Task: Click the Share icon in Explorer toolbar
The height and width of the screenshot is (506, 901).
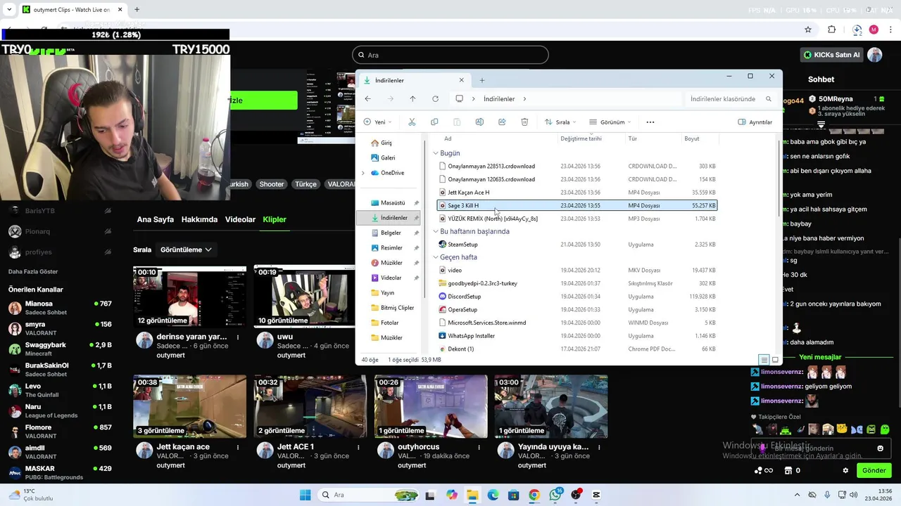Action: pyautogui.click(x=502, y=122)
